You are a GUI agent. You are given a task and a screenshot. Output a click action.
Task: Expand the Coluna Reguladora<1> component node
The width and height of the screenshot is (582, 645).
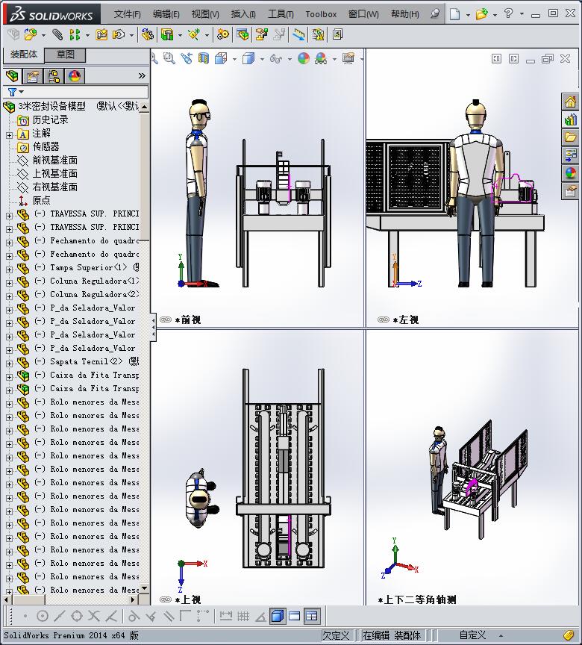coord(9,283)
